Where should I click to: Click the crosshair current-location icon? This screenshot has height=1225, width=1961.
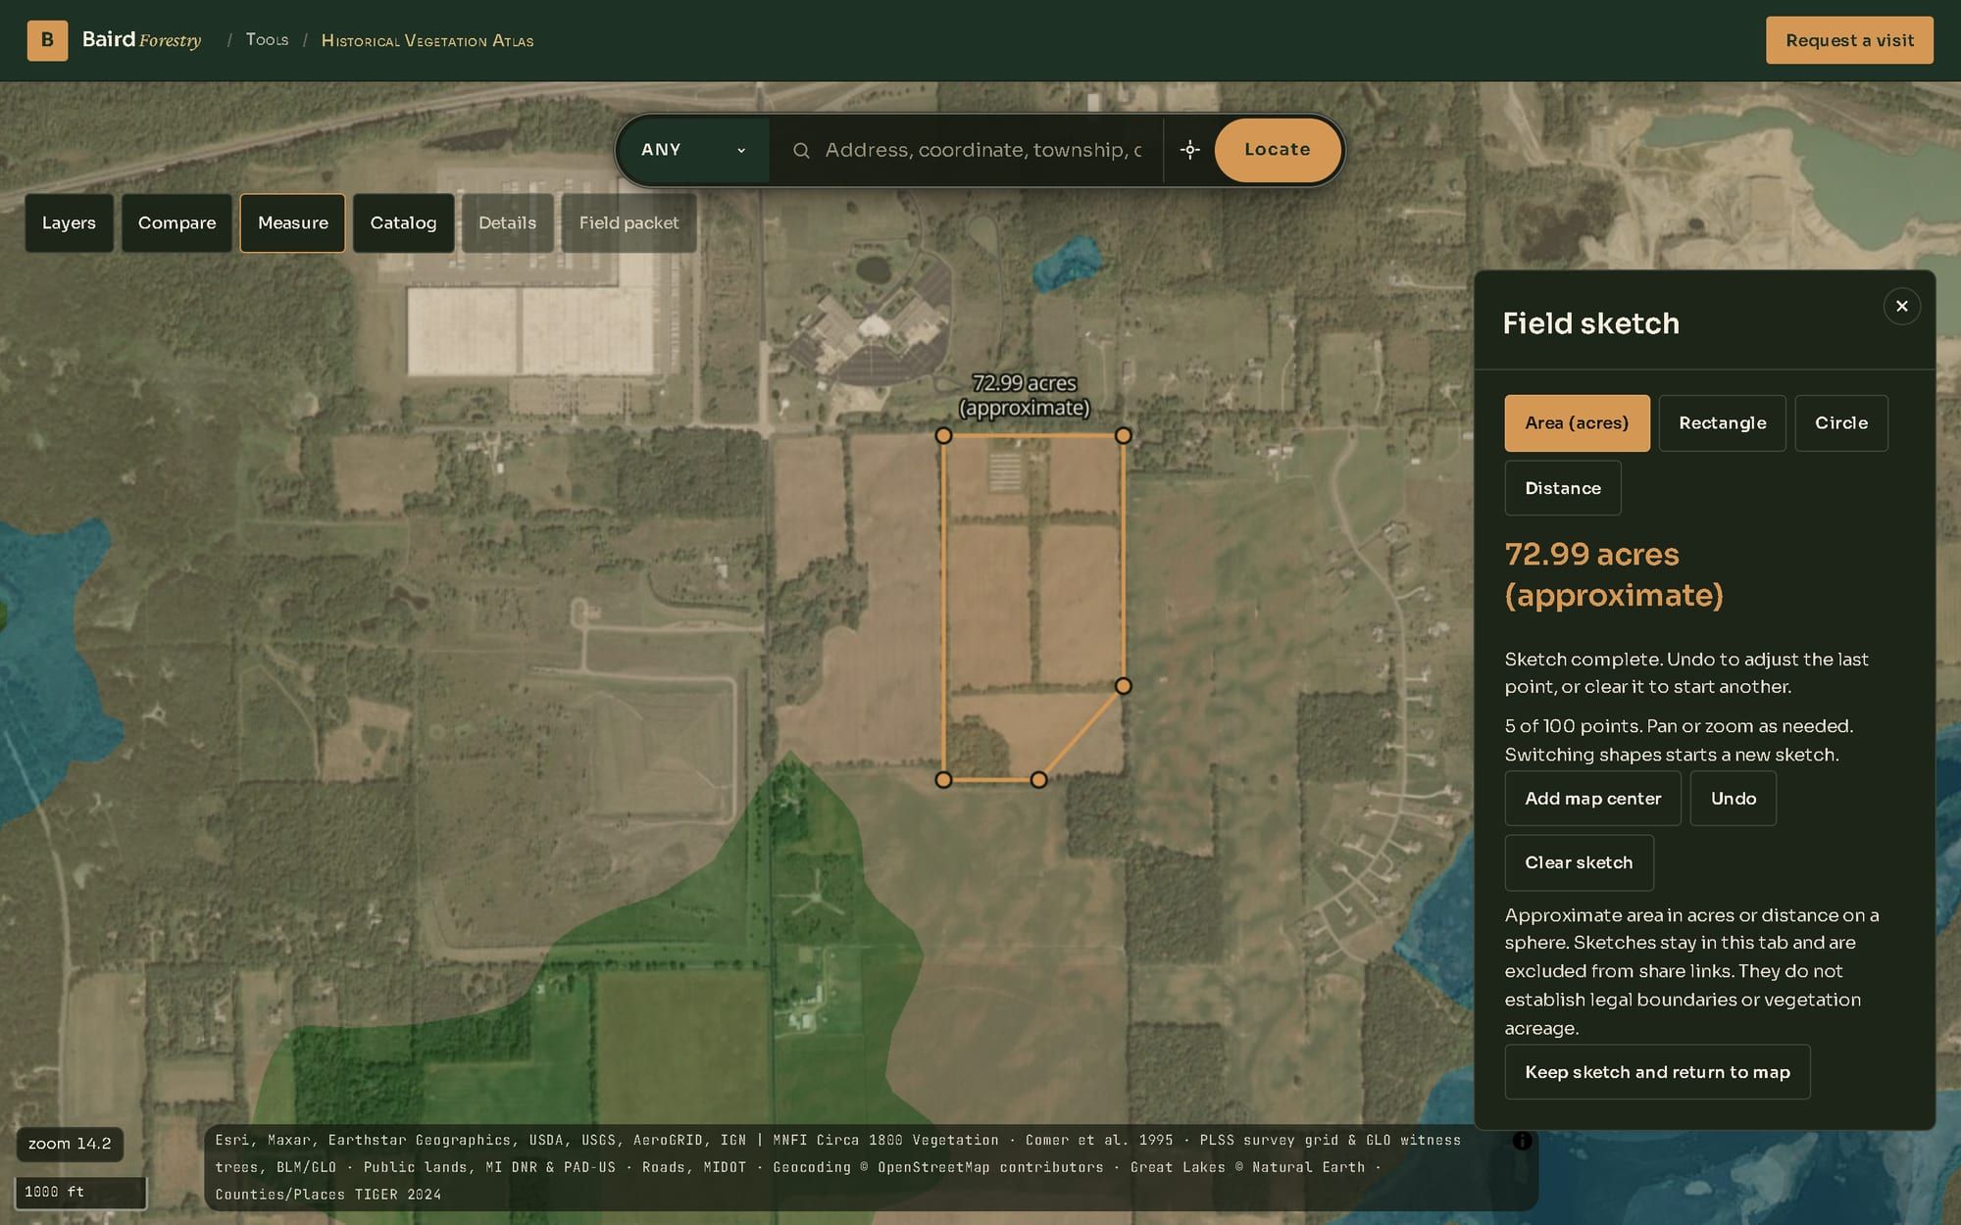[x=1189, y=150]
